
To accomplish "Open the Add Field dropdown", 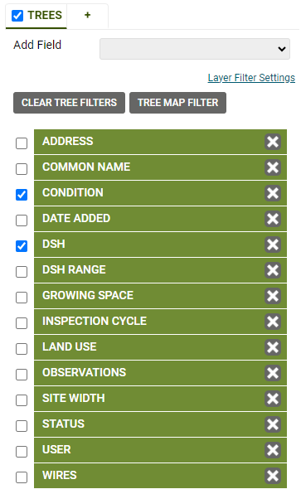I will coord(195,49).
